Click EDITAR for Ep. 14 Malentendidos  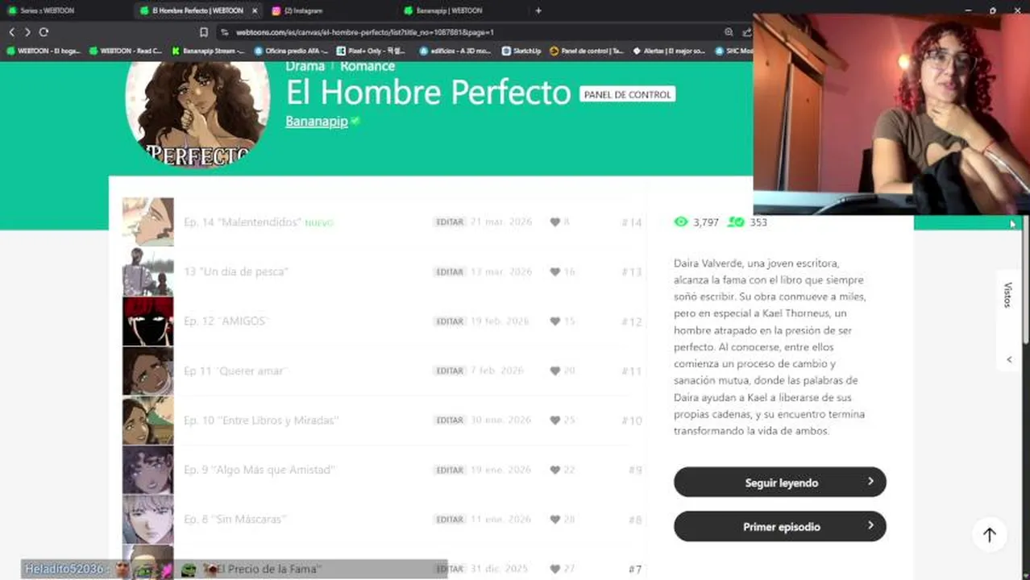pos(449,222)
